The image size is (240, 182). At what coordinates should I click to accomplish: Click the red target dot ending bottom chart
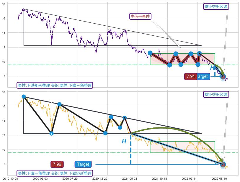223,164
